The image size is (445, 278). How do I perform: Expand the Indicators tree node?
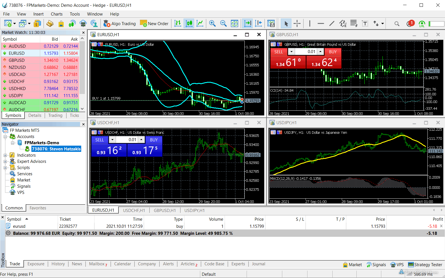coord(5,155)
